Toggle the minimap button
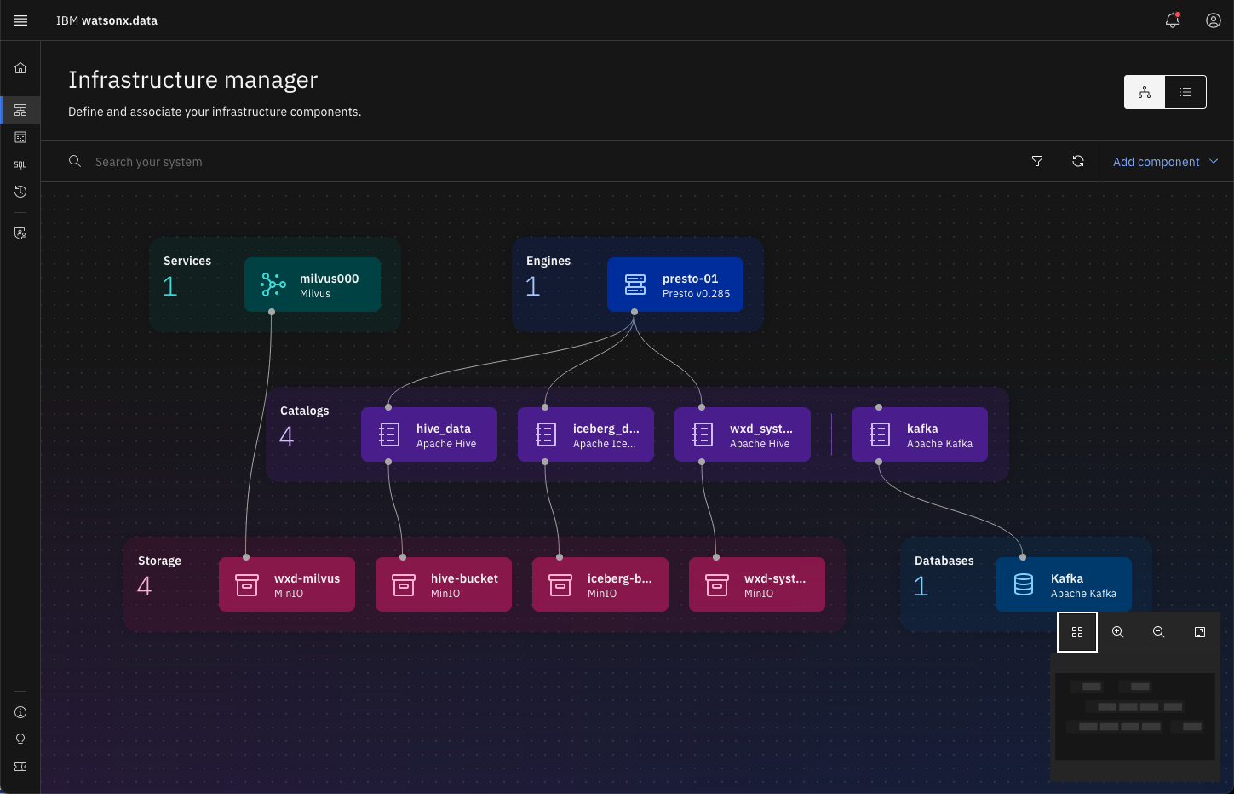Image resolution: width=1234 pixels, height=794 pixels. click(x=1077, y=632)
